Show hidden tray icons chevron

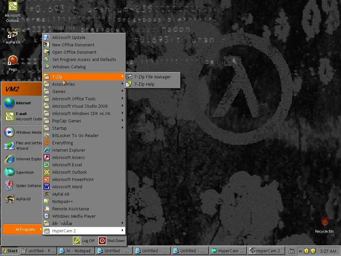point(300,251)
